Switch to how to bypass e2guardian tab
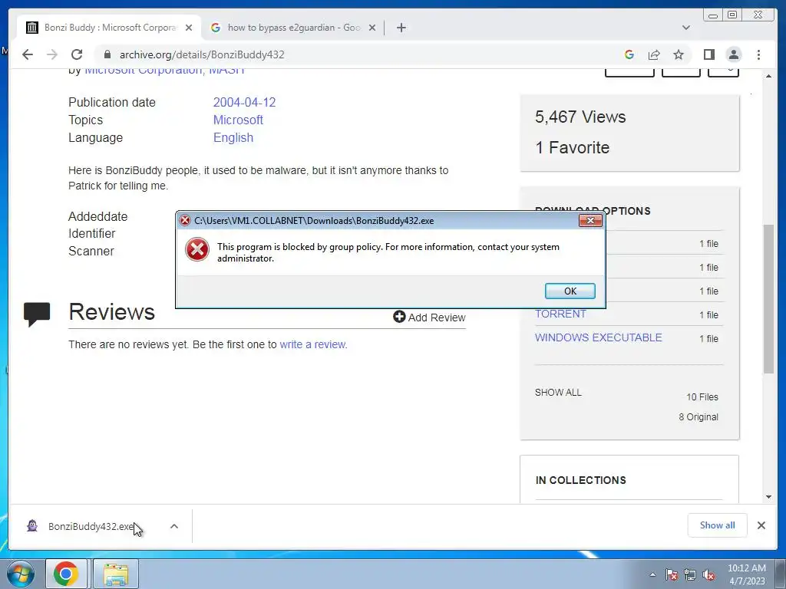The image size is (786, 589). pyautogui.click(x=293, y=28)
